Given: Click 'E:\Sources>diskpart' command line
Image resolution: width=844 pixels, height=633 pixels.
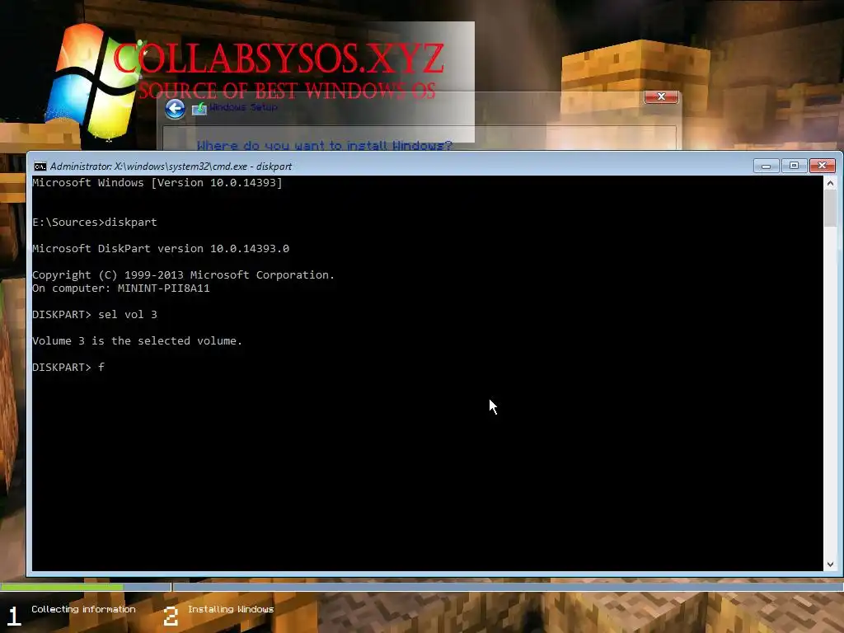Looking at the screenshot, I should click(95, 223).
